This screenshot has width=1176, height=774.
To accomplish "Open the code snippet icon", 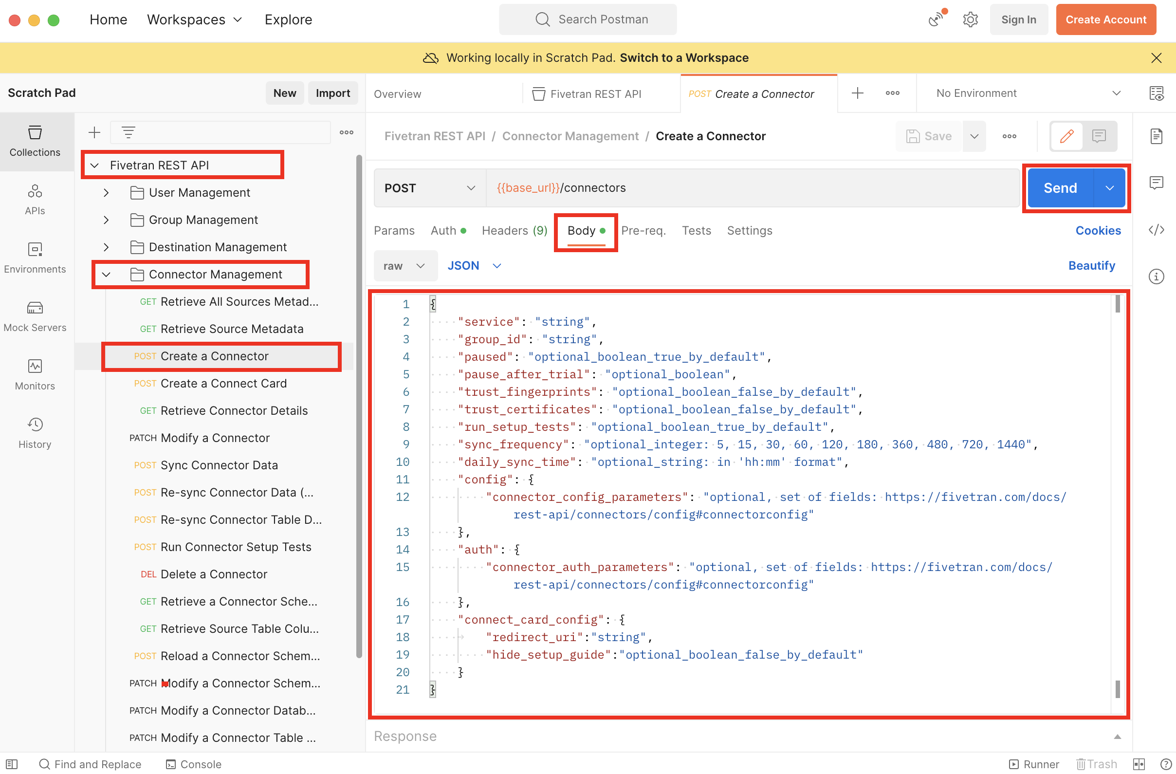I will (x=1156, y=229).
